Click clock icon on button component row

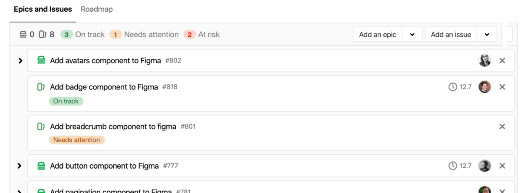point(452,166)
